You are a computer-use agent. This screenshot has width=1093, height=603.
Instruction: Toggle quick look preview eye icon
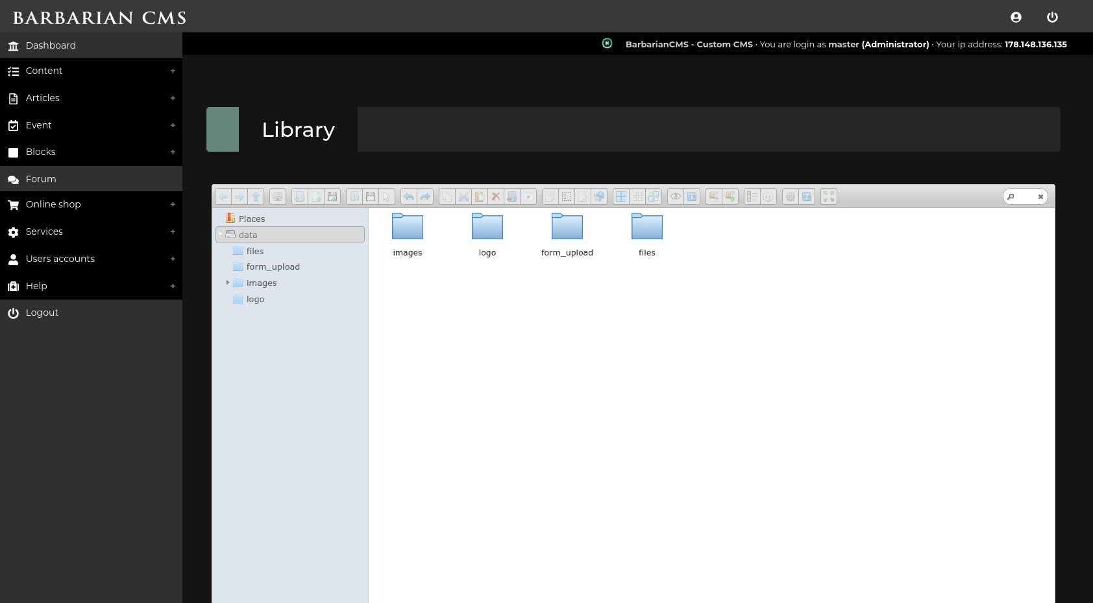[676, 196]
